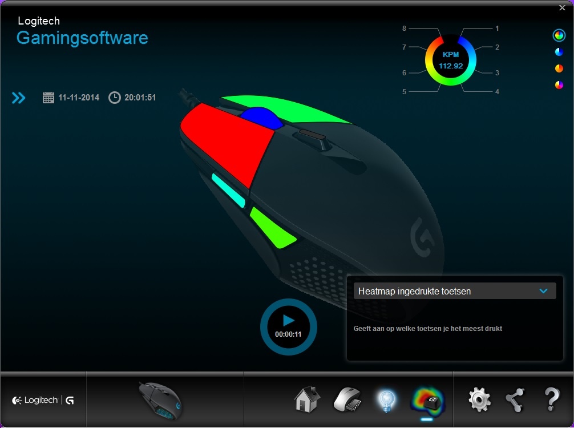The image size is (574, 428).
Task: Click the KPM rainbow ring gauge
Action: (x=451, y=60)
